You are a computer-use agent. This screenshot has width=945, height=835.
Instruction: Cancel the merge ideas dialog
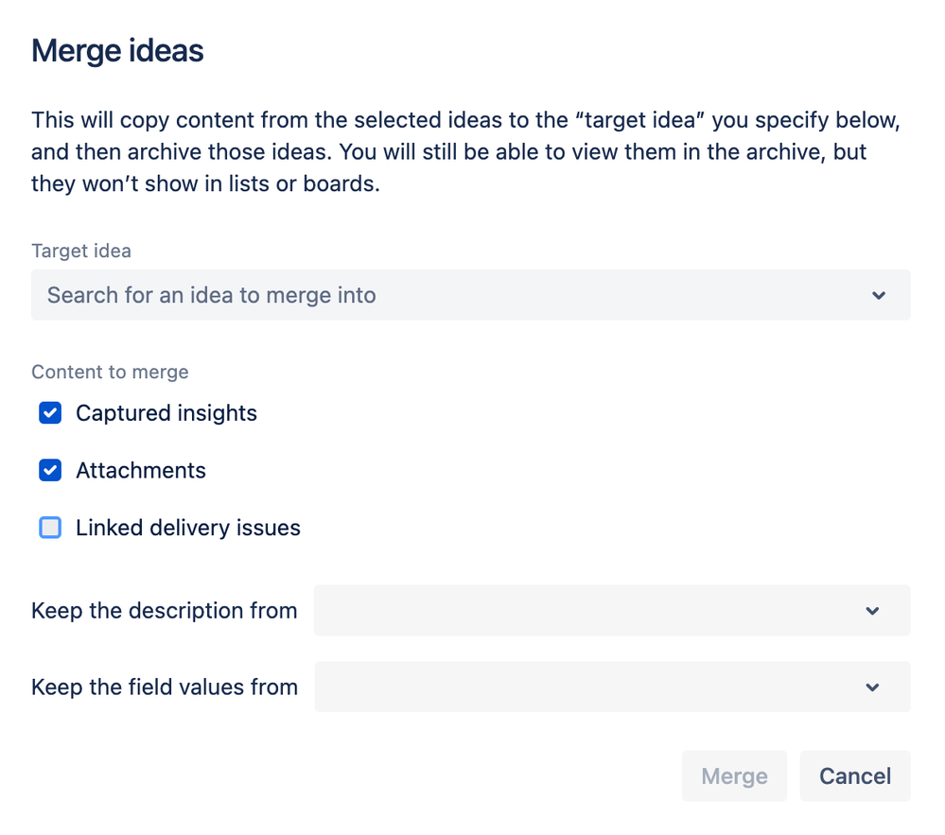[854, 776]
